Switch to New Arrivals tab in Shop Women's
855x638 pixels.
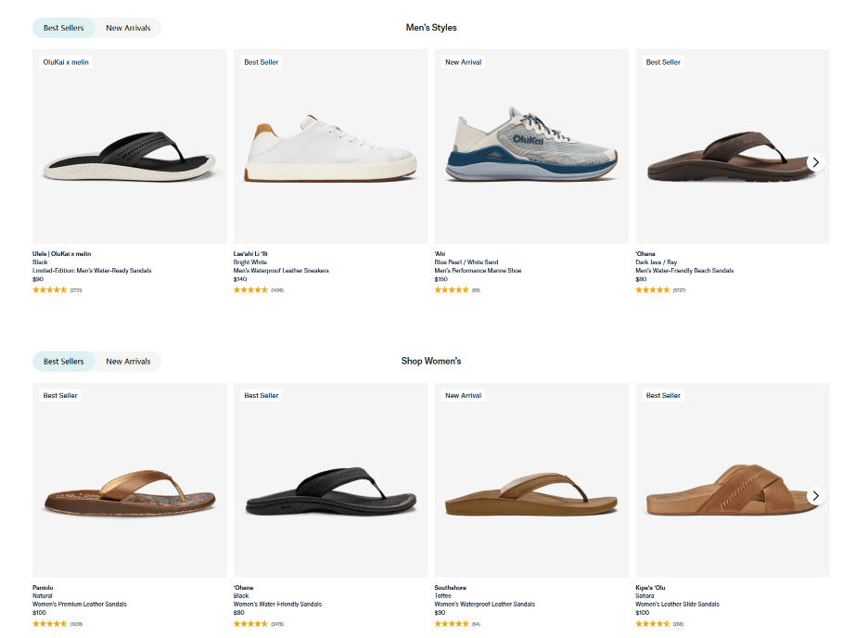128,362
